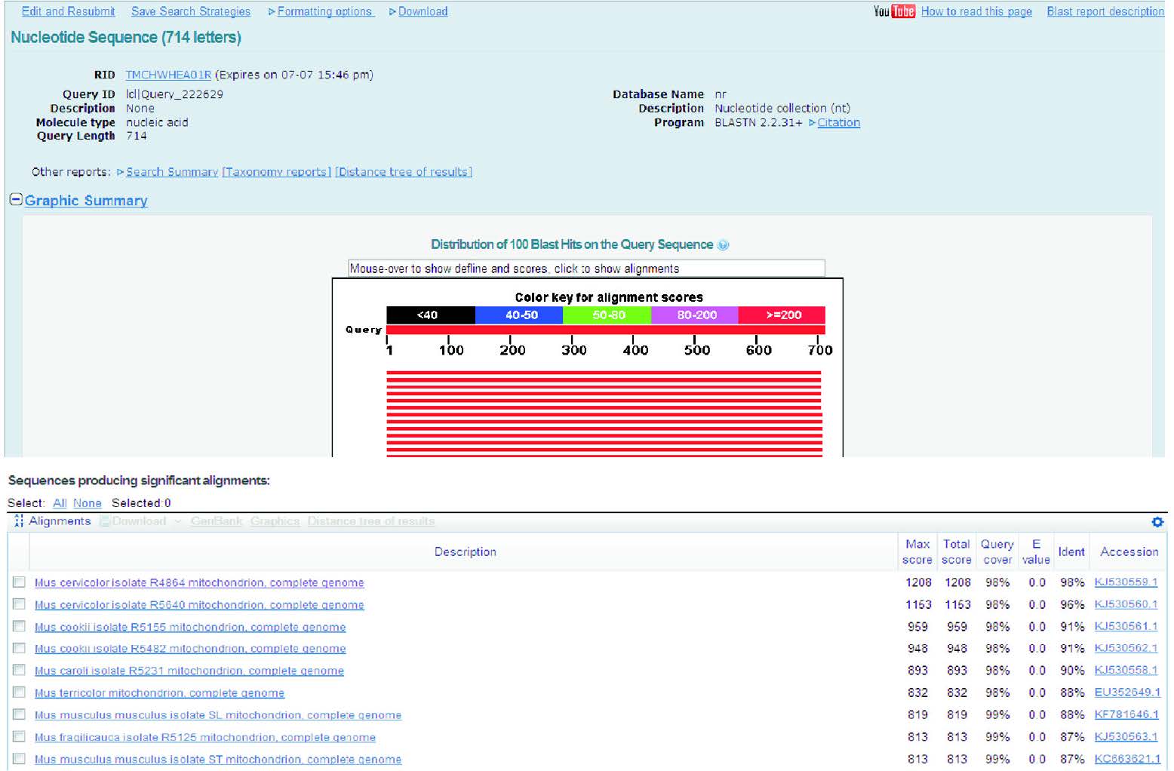Expand Formatting options

[324, 11]
